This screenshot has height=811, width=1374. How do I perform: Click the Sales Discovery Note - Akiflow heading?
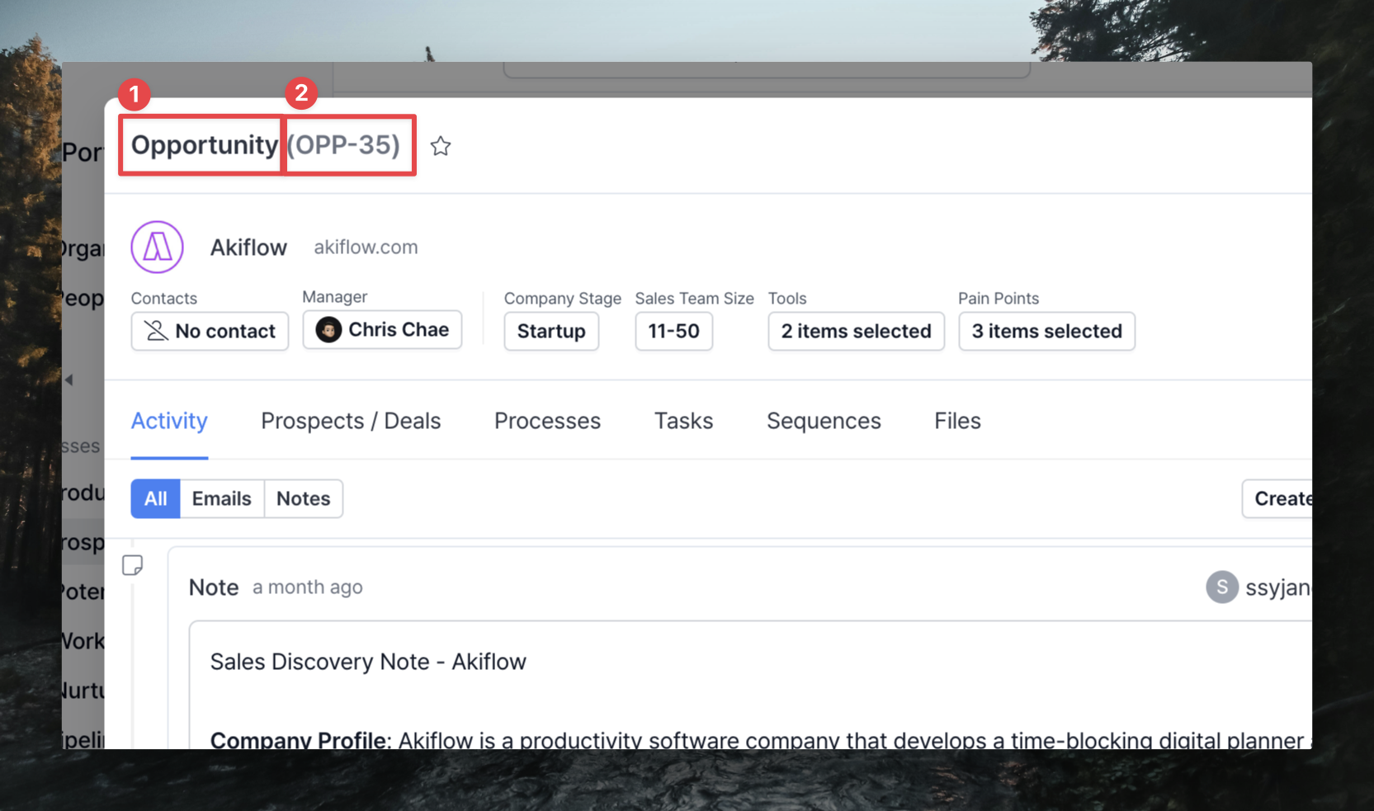(368, 662)
